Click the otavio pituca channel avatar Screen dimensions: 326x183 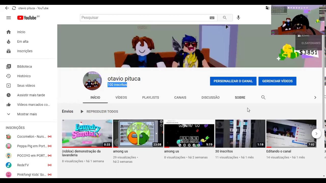point(92,81)
